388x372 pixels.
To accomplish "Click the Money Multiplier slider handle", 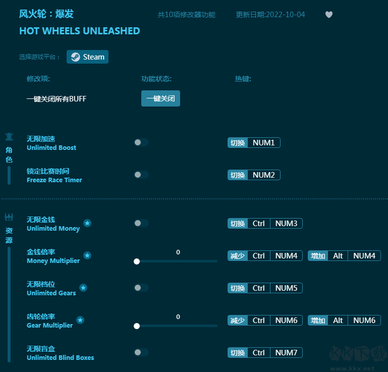I will click(136, 261).
